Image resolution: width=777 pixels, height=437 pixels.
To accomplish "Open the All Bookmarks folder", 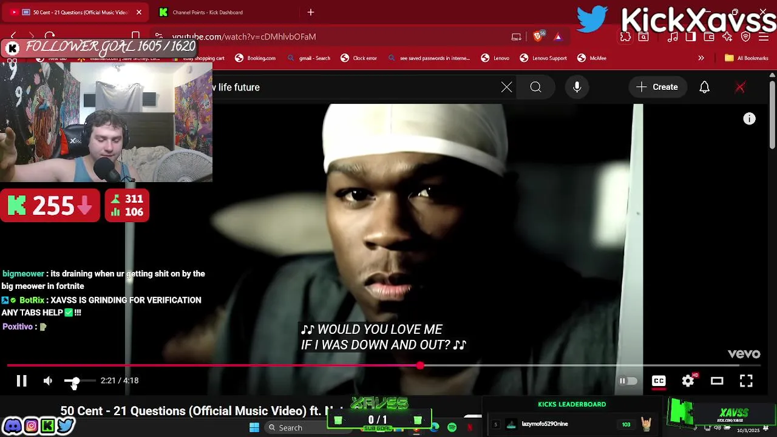I will (747, 58).
